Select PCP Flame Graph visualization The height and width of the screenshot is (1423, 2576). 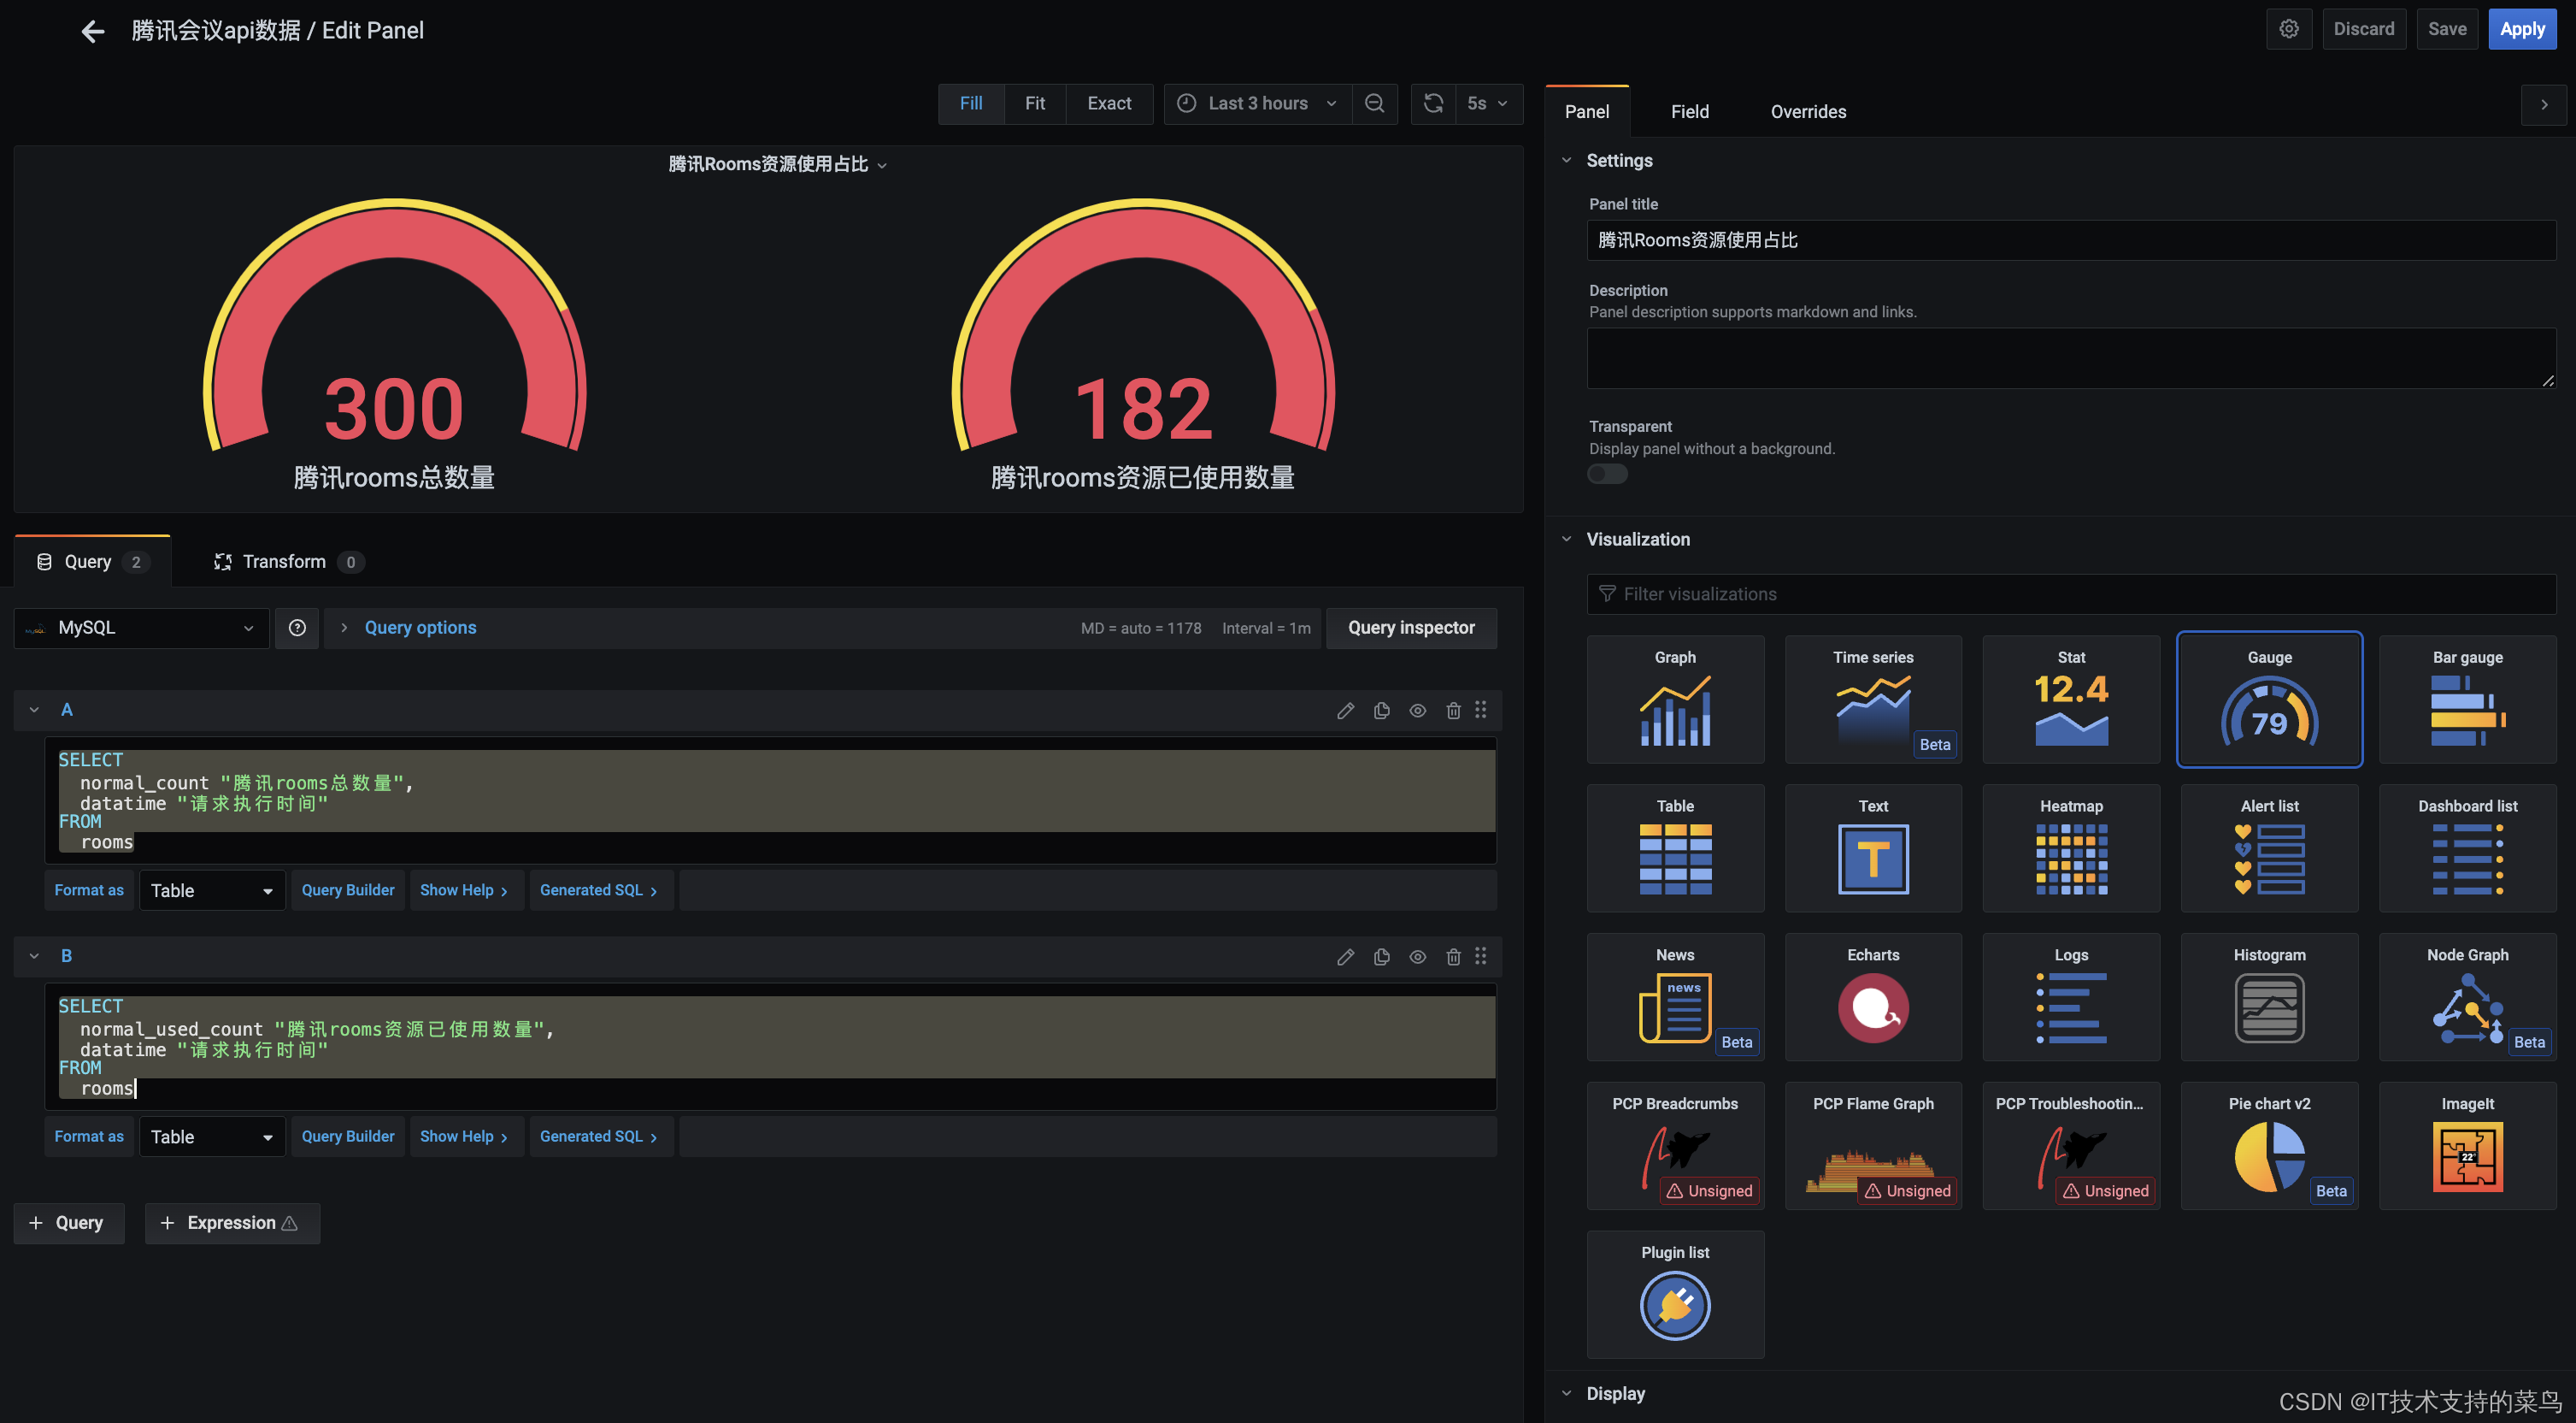1873,1146
